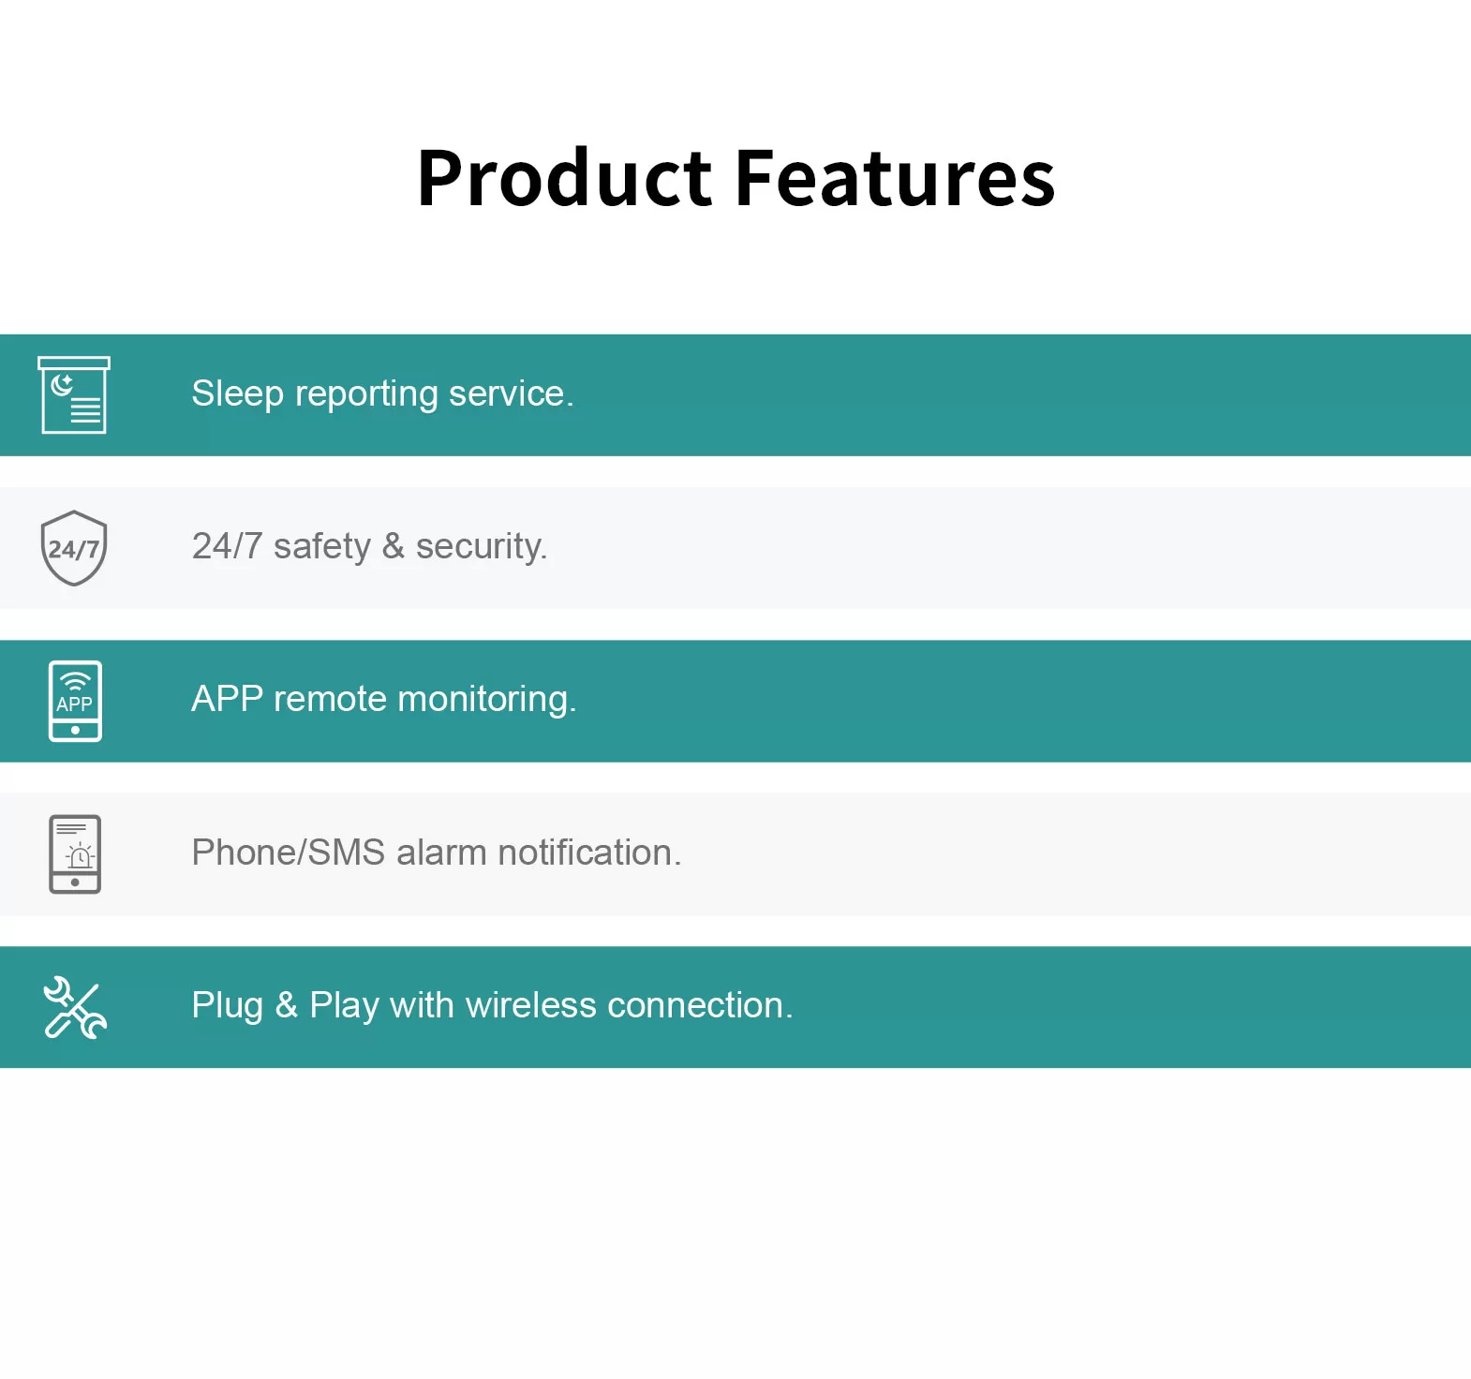Screen dimensions: 1471x1379
Task: Click the word 'wireless' in last row
Action: (x=530, y=1005)
